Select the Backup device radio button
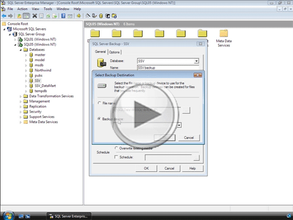 point(99,119)
